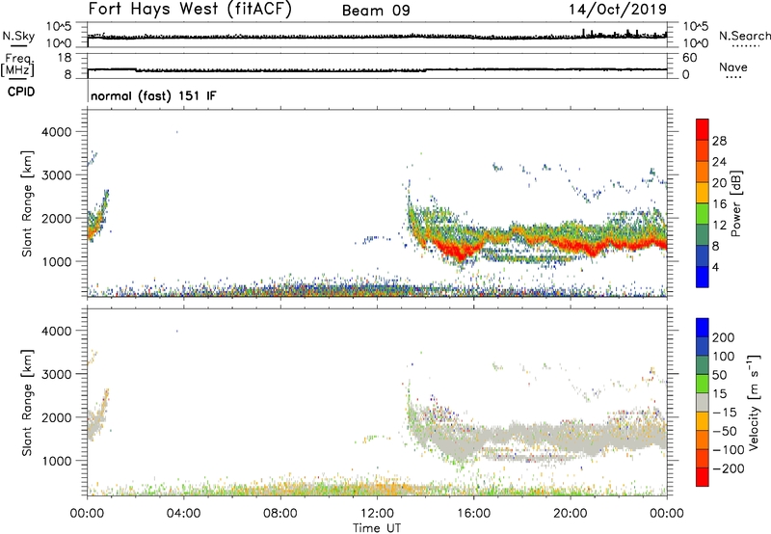
Task: Click the '28' power colorbar value
Action: [x=719, y=141]
